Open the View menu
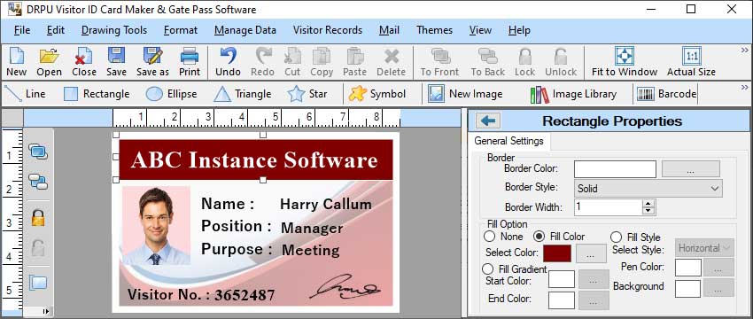 tap(480, 30)
